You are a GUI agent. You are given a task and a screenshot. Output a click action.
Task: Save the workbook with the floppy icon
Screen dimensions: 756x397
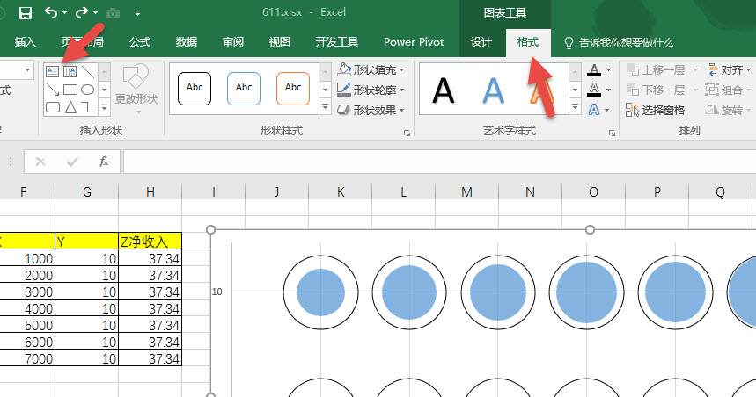click(x=25, y=13)
